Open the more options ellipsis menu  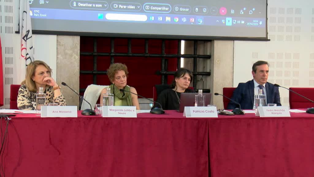(x=214, y=10)
